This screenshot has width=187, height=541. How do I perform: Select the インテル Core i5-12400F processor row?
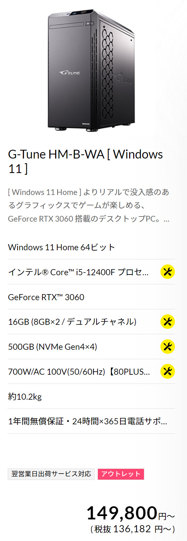pos(91,272)
